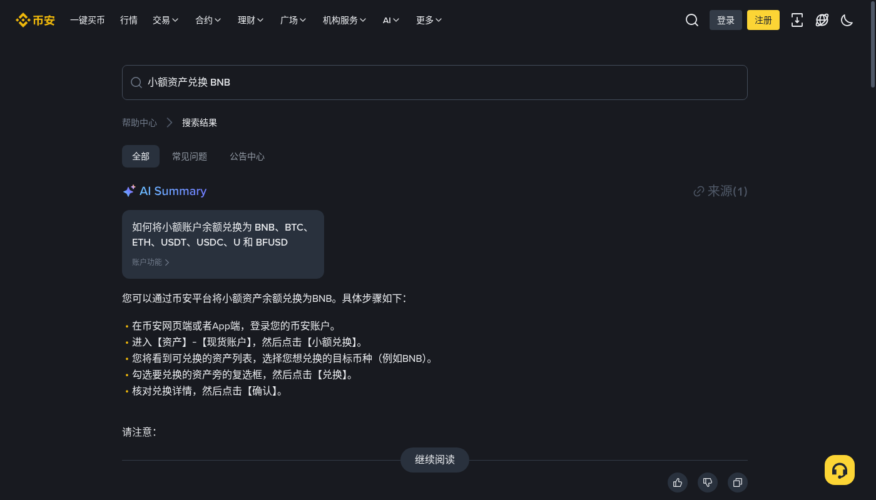Click the yellow 注册 button
This screenshot has width=876, height=500.
click(763, 20)
